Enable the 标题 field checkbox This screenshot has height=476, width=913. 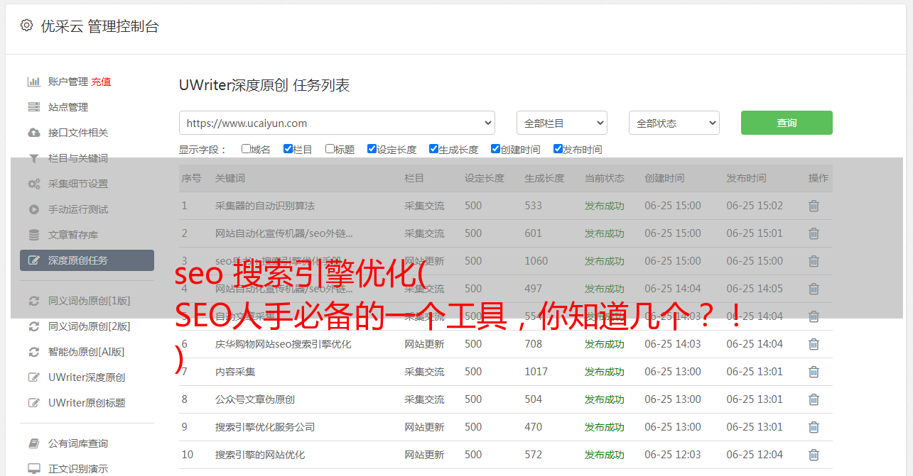(x=330, y=149)
